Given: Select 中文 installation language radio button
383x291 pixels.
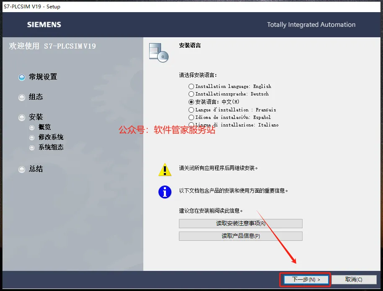Looking at the screenshot, I should [x=191, y=102].
